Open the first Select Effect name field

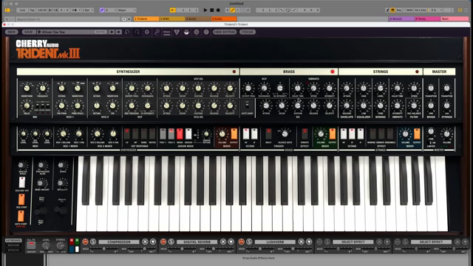[353, 242]
